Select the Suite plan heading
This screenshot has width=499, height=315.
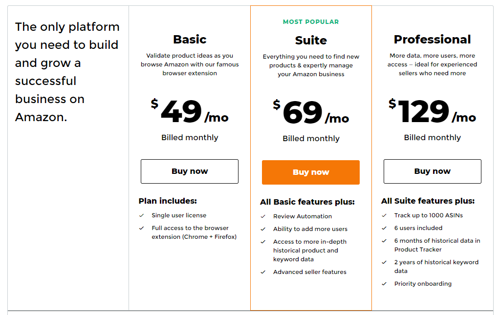[x=311, y=41]
